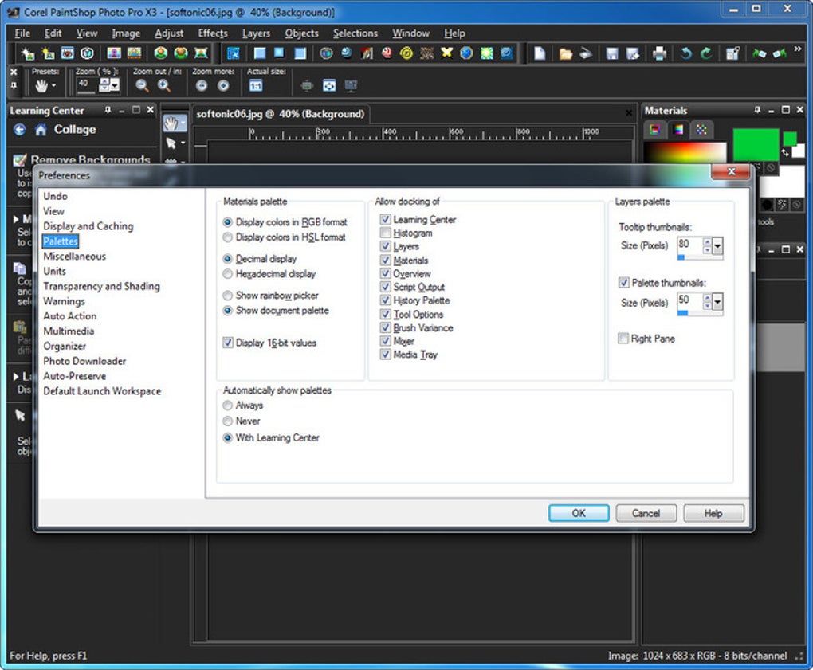
Task: Click the Save floppy disk icon
Action: 611,54
